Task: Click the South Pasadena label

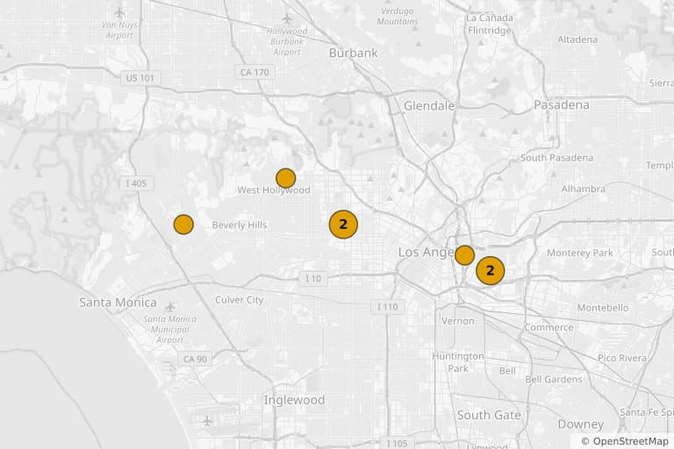Action: tap(556, 158)
